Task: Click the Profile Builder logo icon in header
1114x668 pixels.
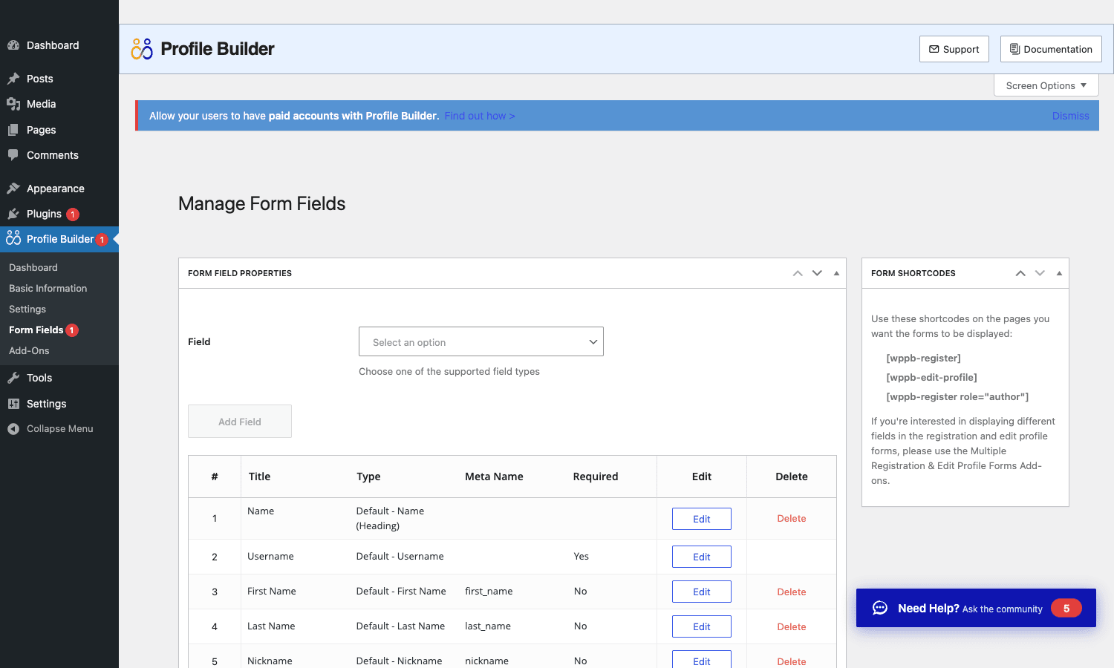Action: [142, 49]
